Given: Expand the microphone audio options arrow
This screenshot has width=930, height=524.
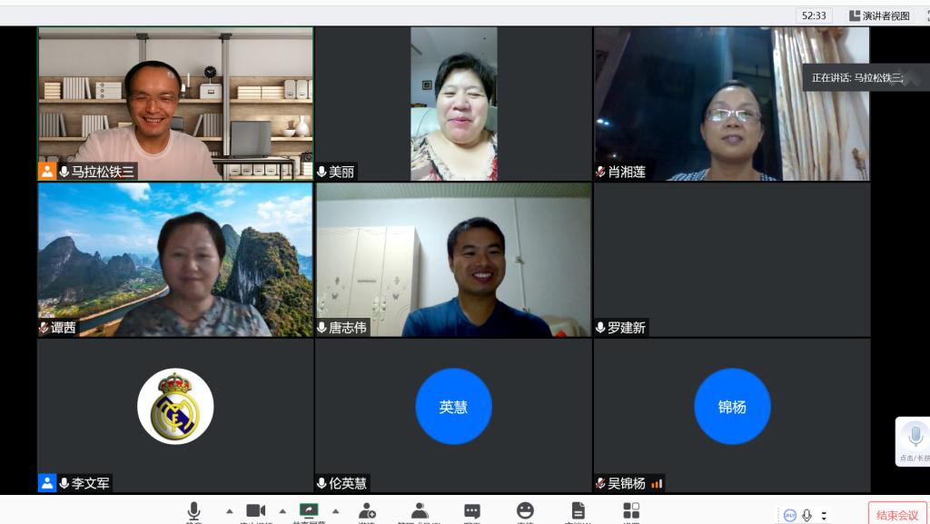Looking at the screenshot, I should pyautogui.click(x=229, y=510).
